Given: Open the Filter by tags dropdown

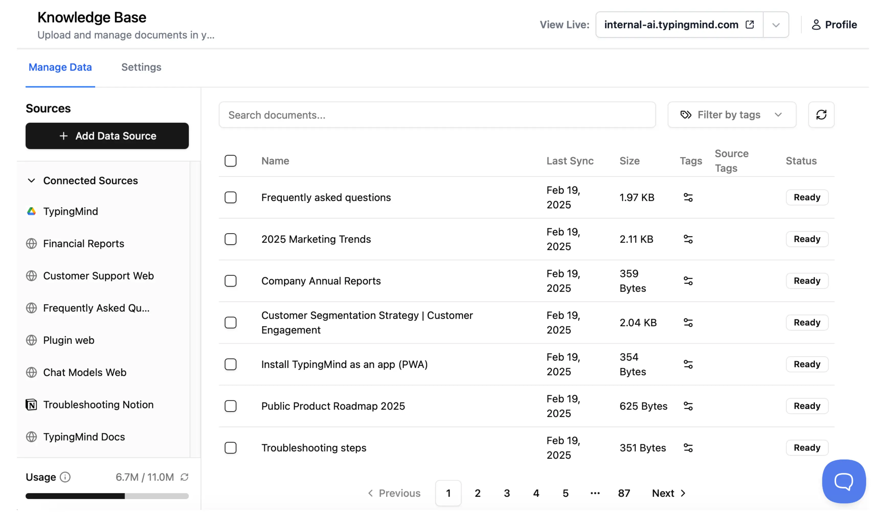Looking at the screenshot, I should click(732, 115).
